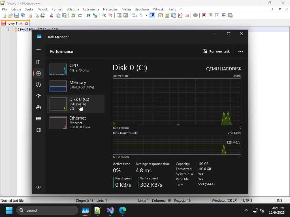Zoom out using the magnifier minus icon
The width and height of the screenshot is (290, 217).
point(110,15)
